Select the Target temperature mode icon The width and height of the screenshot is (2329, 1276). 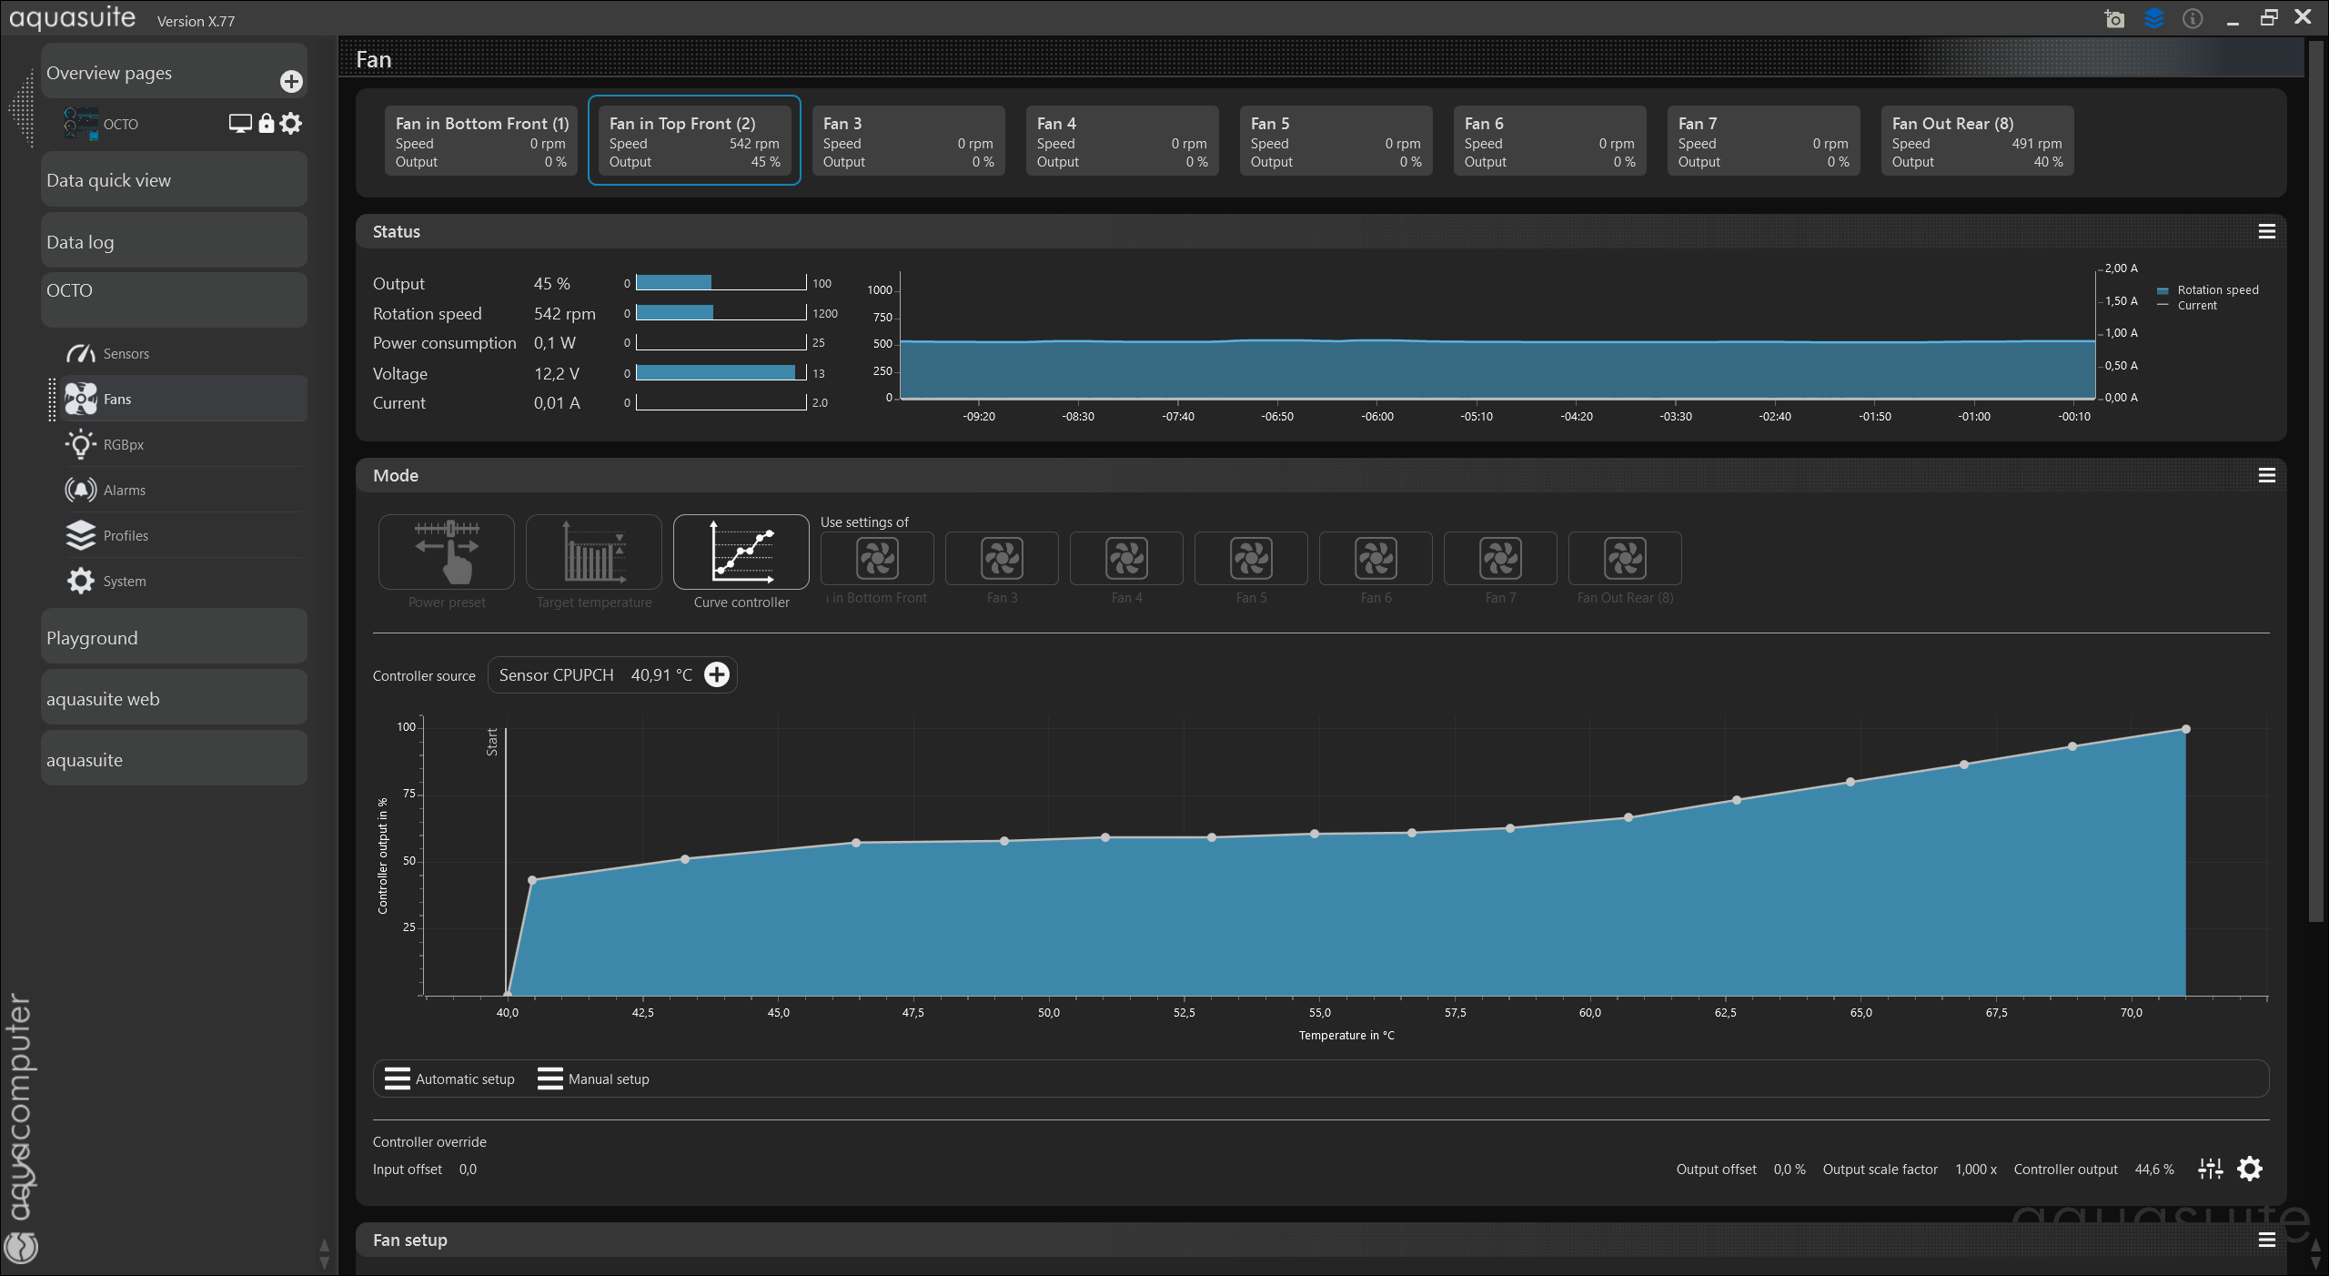point(593,552)
